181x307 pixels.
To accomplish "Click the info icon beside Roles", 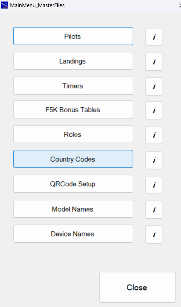I will click(x=154, y=135).
